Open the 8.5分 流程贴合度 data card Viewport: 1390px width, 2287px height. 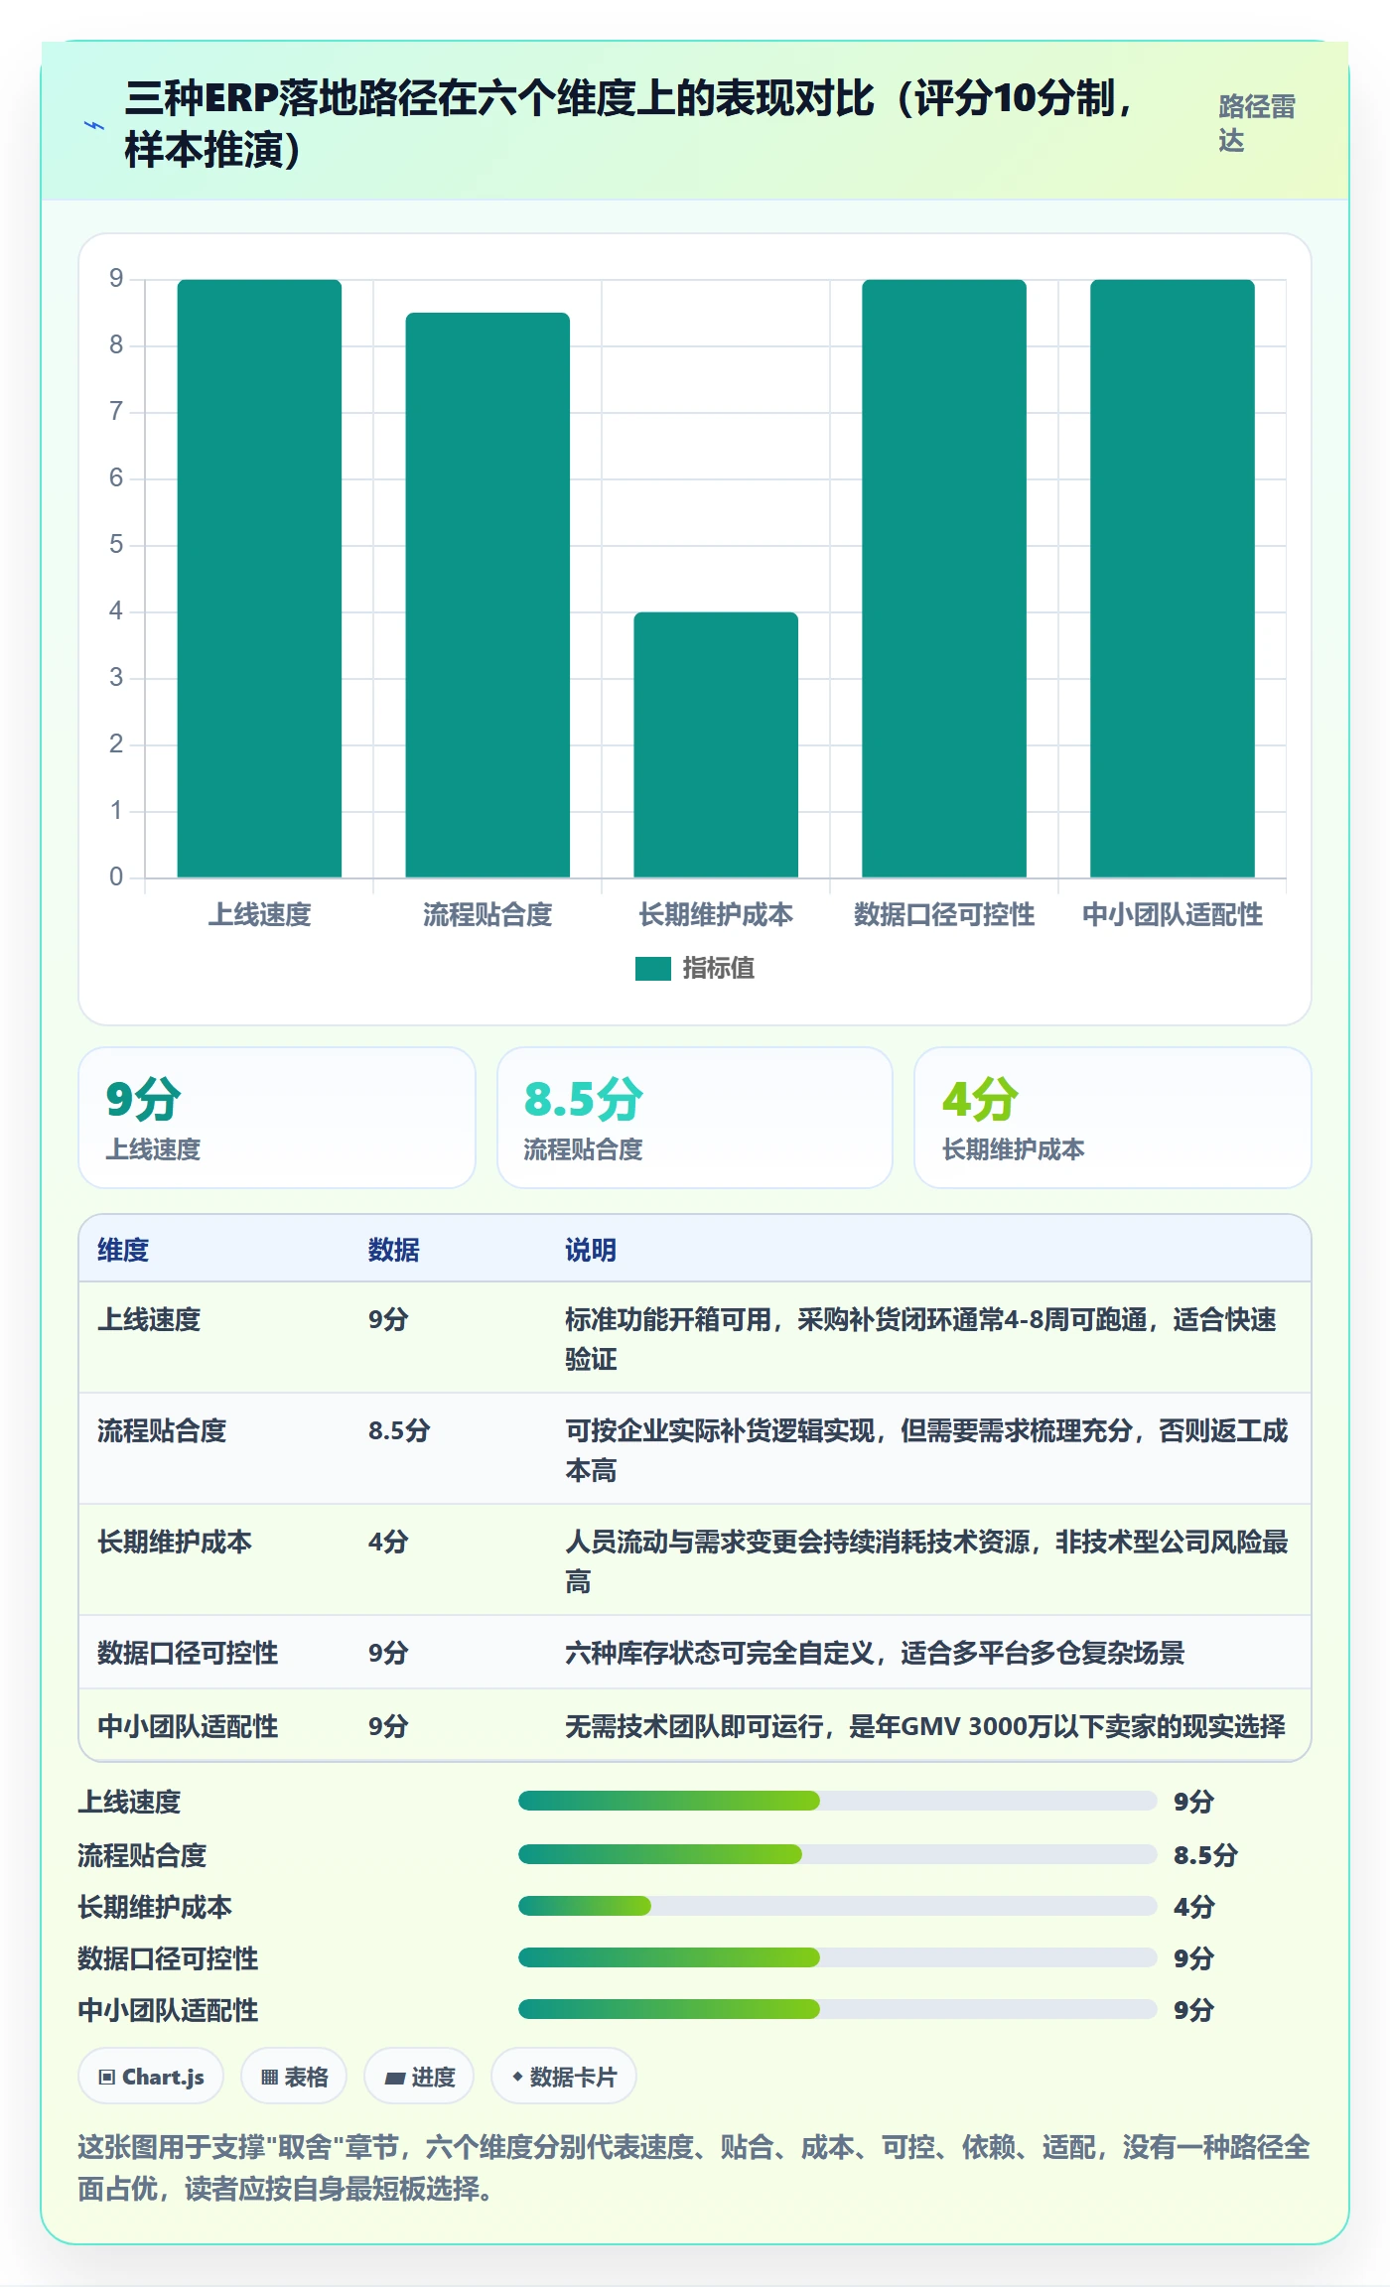695,1118
